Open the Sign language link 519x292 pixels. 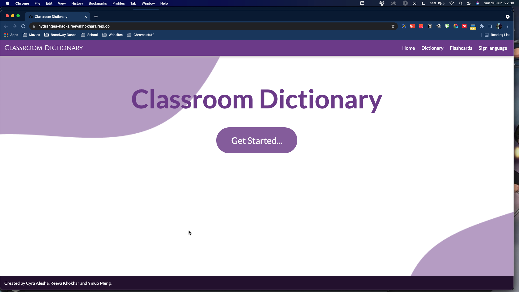[493, 48]
